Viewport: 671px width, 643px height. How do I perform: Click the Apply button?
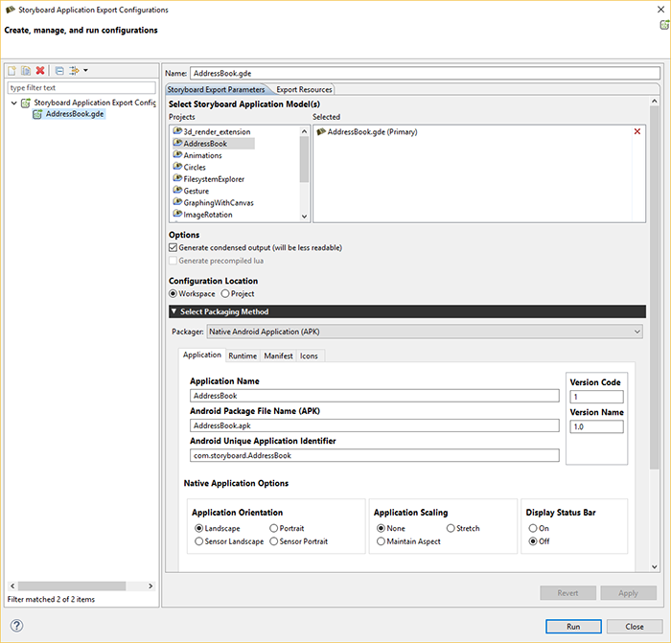tap(628, 593)
